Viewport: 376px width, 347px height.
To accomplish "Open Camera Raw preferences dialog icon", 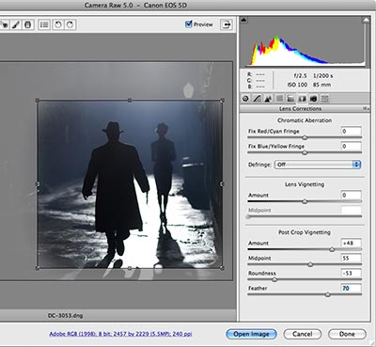I will point(44,24).
